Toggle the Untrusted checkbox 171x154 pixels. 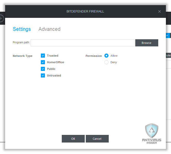43,75
